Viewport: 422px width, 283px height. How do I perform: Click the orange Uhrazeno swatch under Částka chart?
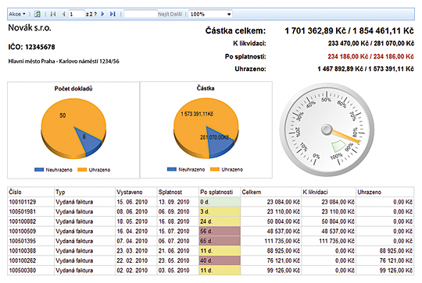coord(215,169)
